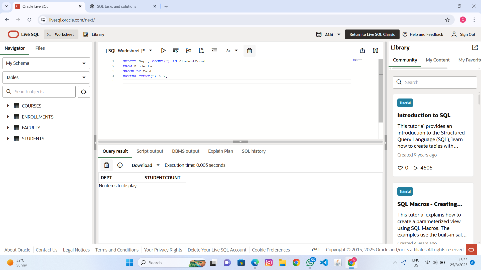481x270 pixels.
Task: Open the Cookie Preferences link
Action: 271,250
